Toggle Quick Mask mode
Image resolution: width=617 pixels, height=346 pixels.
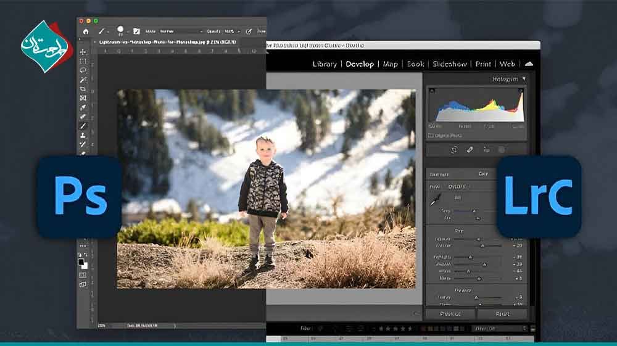tap(83, 275)
